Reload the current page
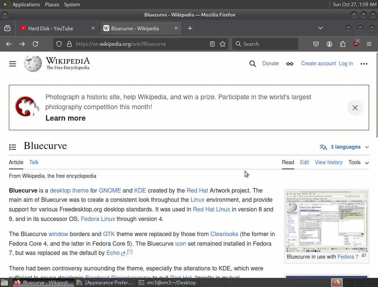378x287 pixels. 35,44
